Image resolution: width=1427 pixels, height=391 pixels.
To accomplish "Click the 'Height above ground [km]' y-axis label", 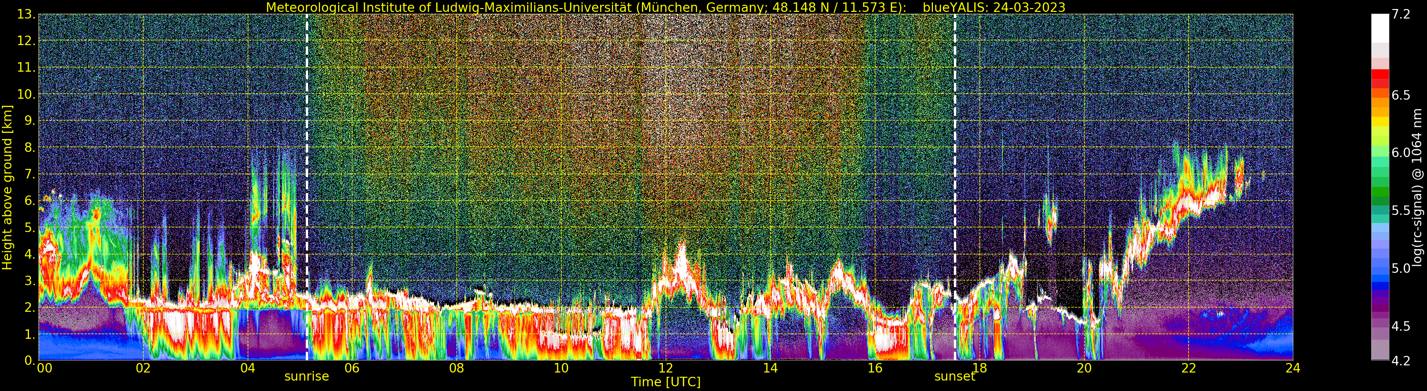I will (7, 187).
